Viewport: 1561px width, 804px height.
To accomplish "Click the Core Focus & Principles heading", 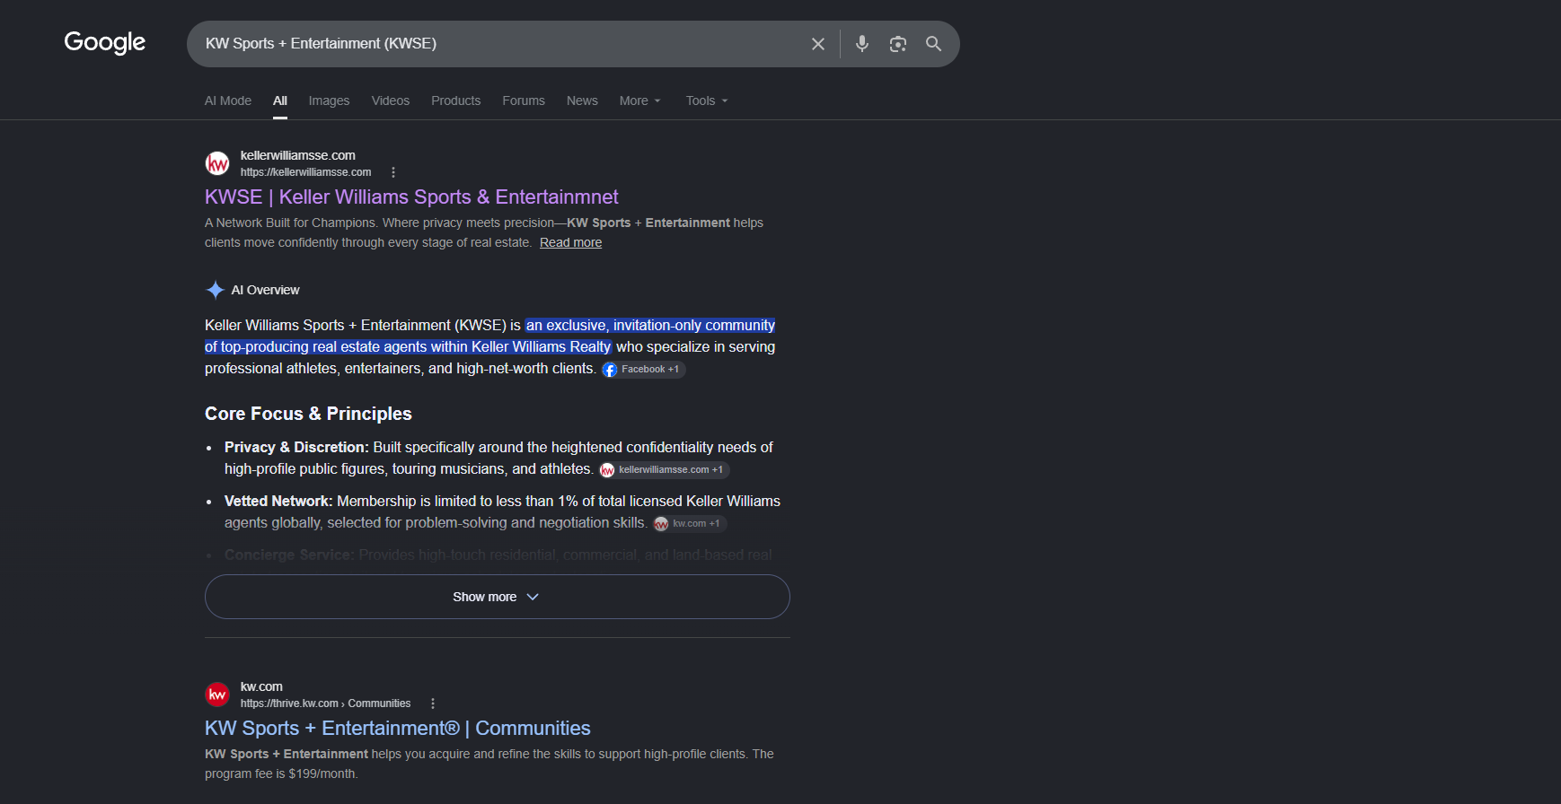I will (308, 414).
